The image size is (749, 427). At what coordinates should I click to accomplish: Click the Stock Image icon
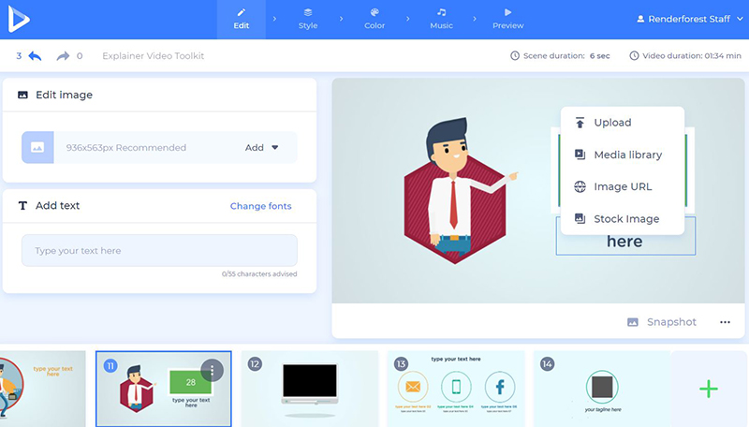click(580, 219)
